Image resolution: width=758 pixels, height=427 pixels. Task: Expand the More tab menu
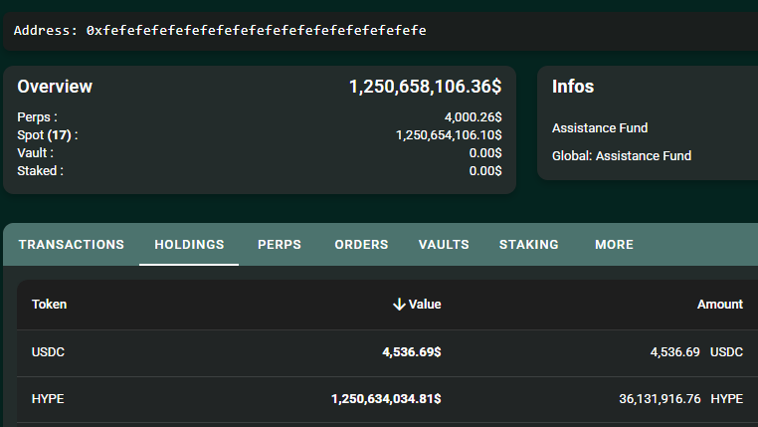pyautogui.click(x=614, y=245)
